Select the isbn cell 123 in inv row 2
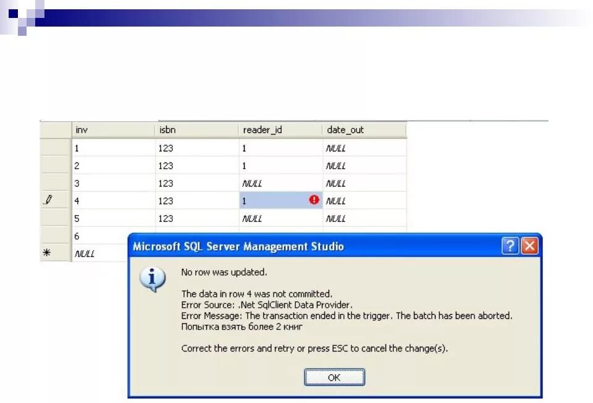The height and width of the screenshot is (403, 593). point(197,166)
